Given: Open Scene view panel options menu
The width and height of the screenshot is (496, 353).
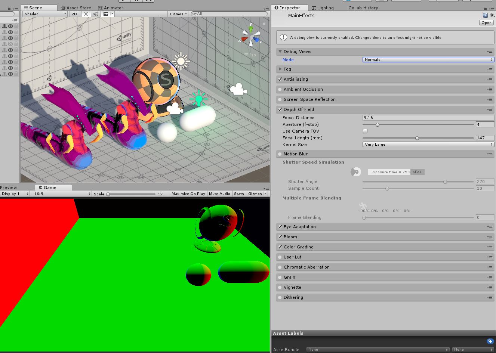Looking at the screenshot, I should (266, 8).
